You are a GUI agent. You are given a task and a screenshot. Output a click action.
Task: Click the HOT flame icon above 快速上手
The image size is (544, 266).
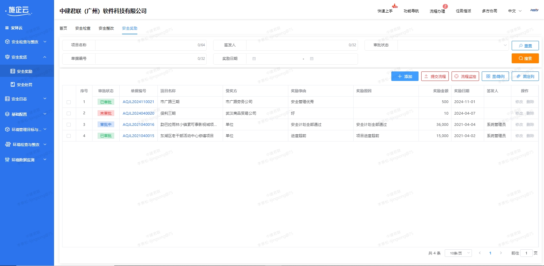[395, 6]
